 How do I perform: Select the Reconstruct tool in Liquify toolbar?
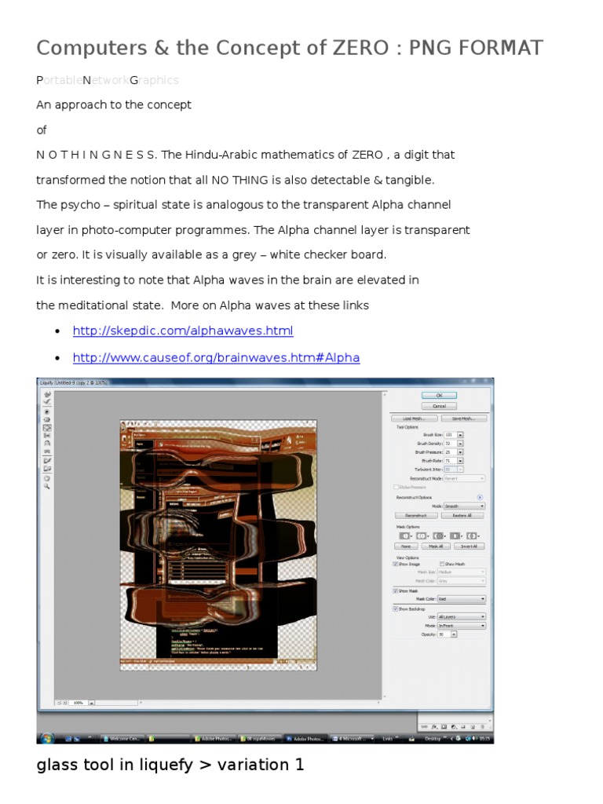click(x=47, y=401)
